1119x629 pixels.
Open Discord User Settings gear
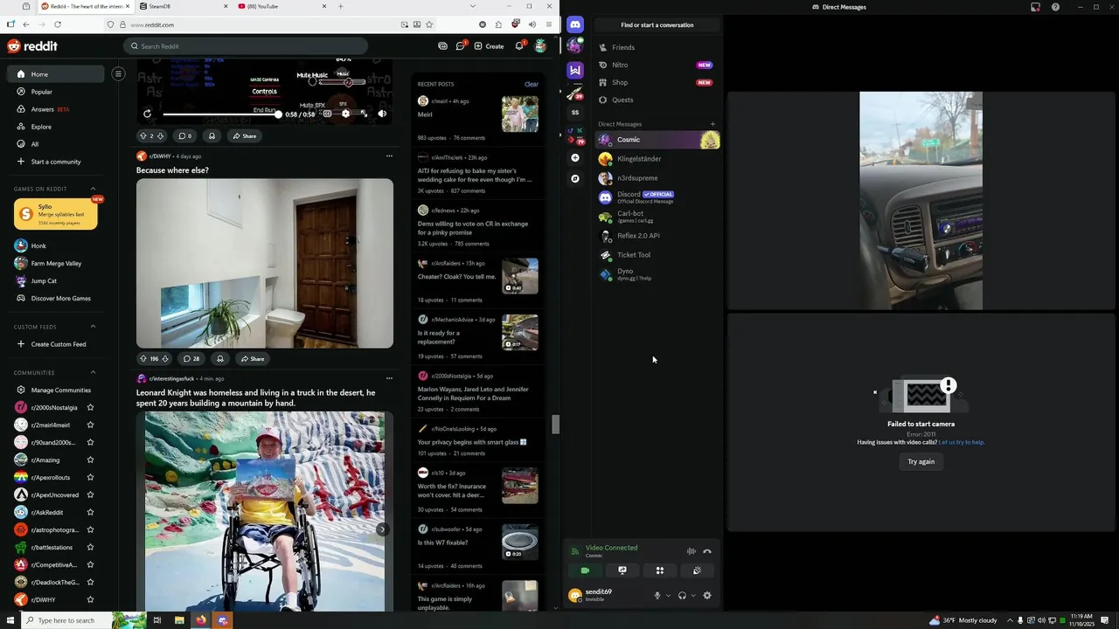(707, 596)
